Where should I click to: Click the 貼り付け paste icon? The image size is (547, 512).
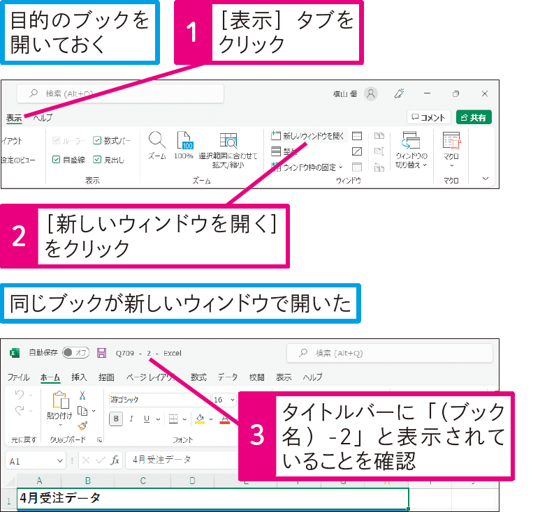point(60,400)
